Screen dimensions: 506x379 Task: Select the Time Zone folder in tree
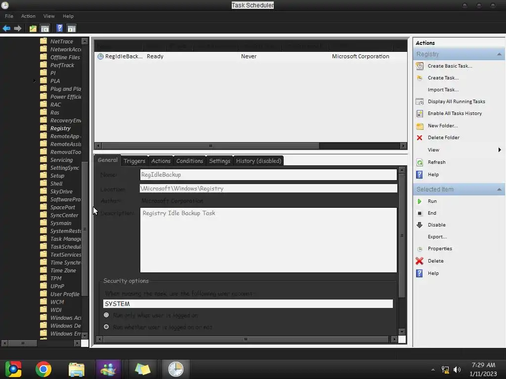point(63,271)
